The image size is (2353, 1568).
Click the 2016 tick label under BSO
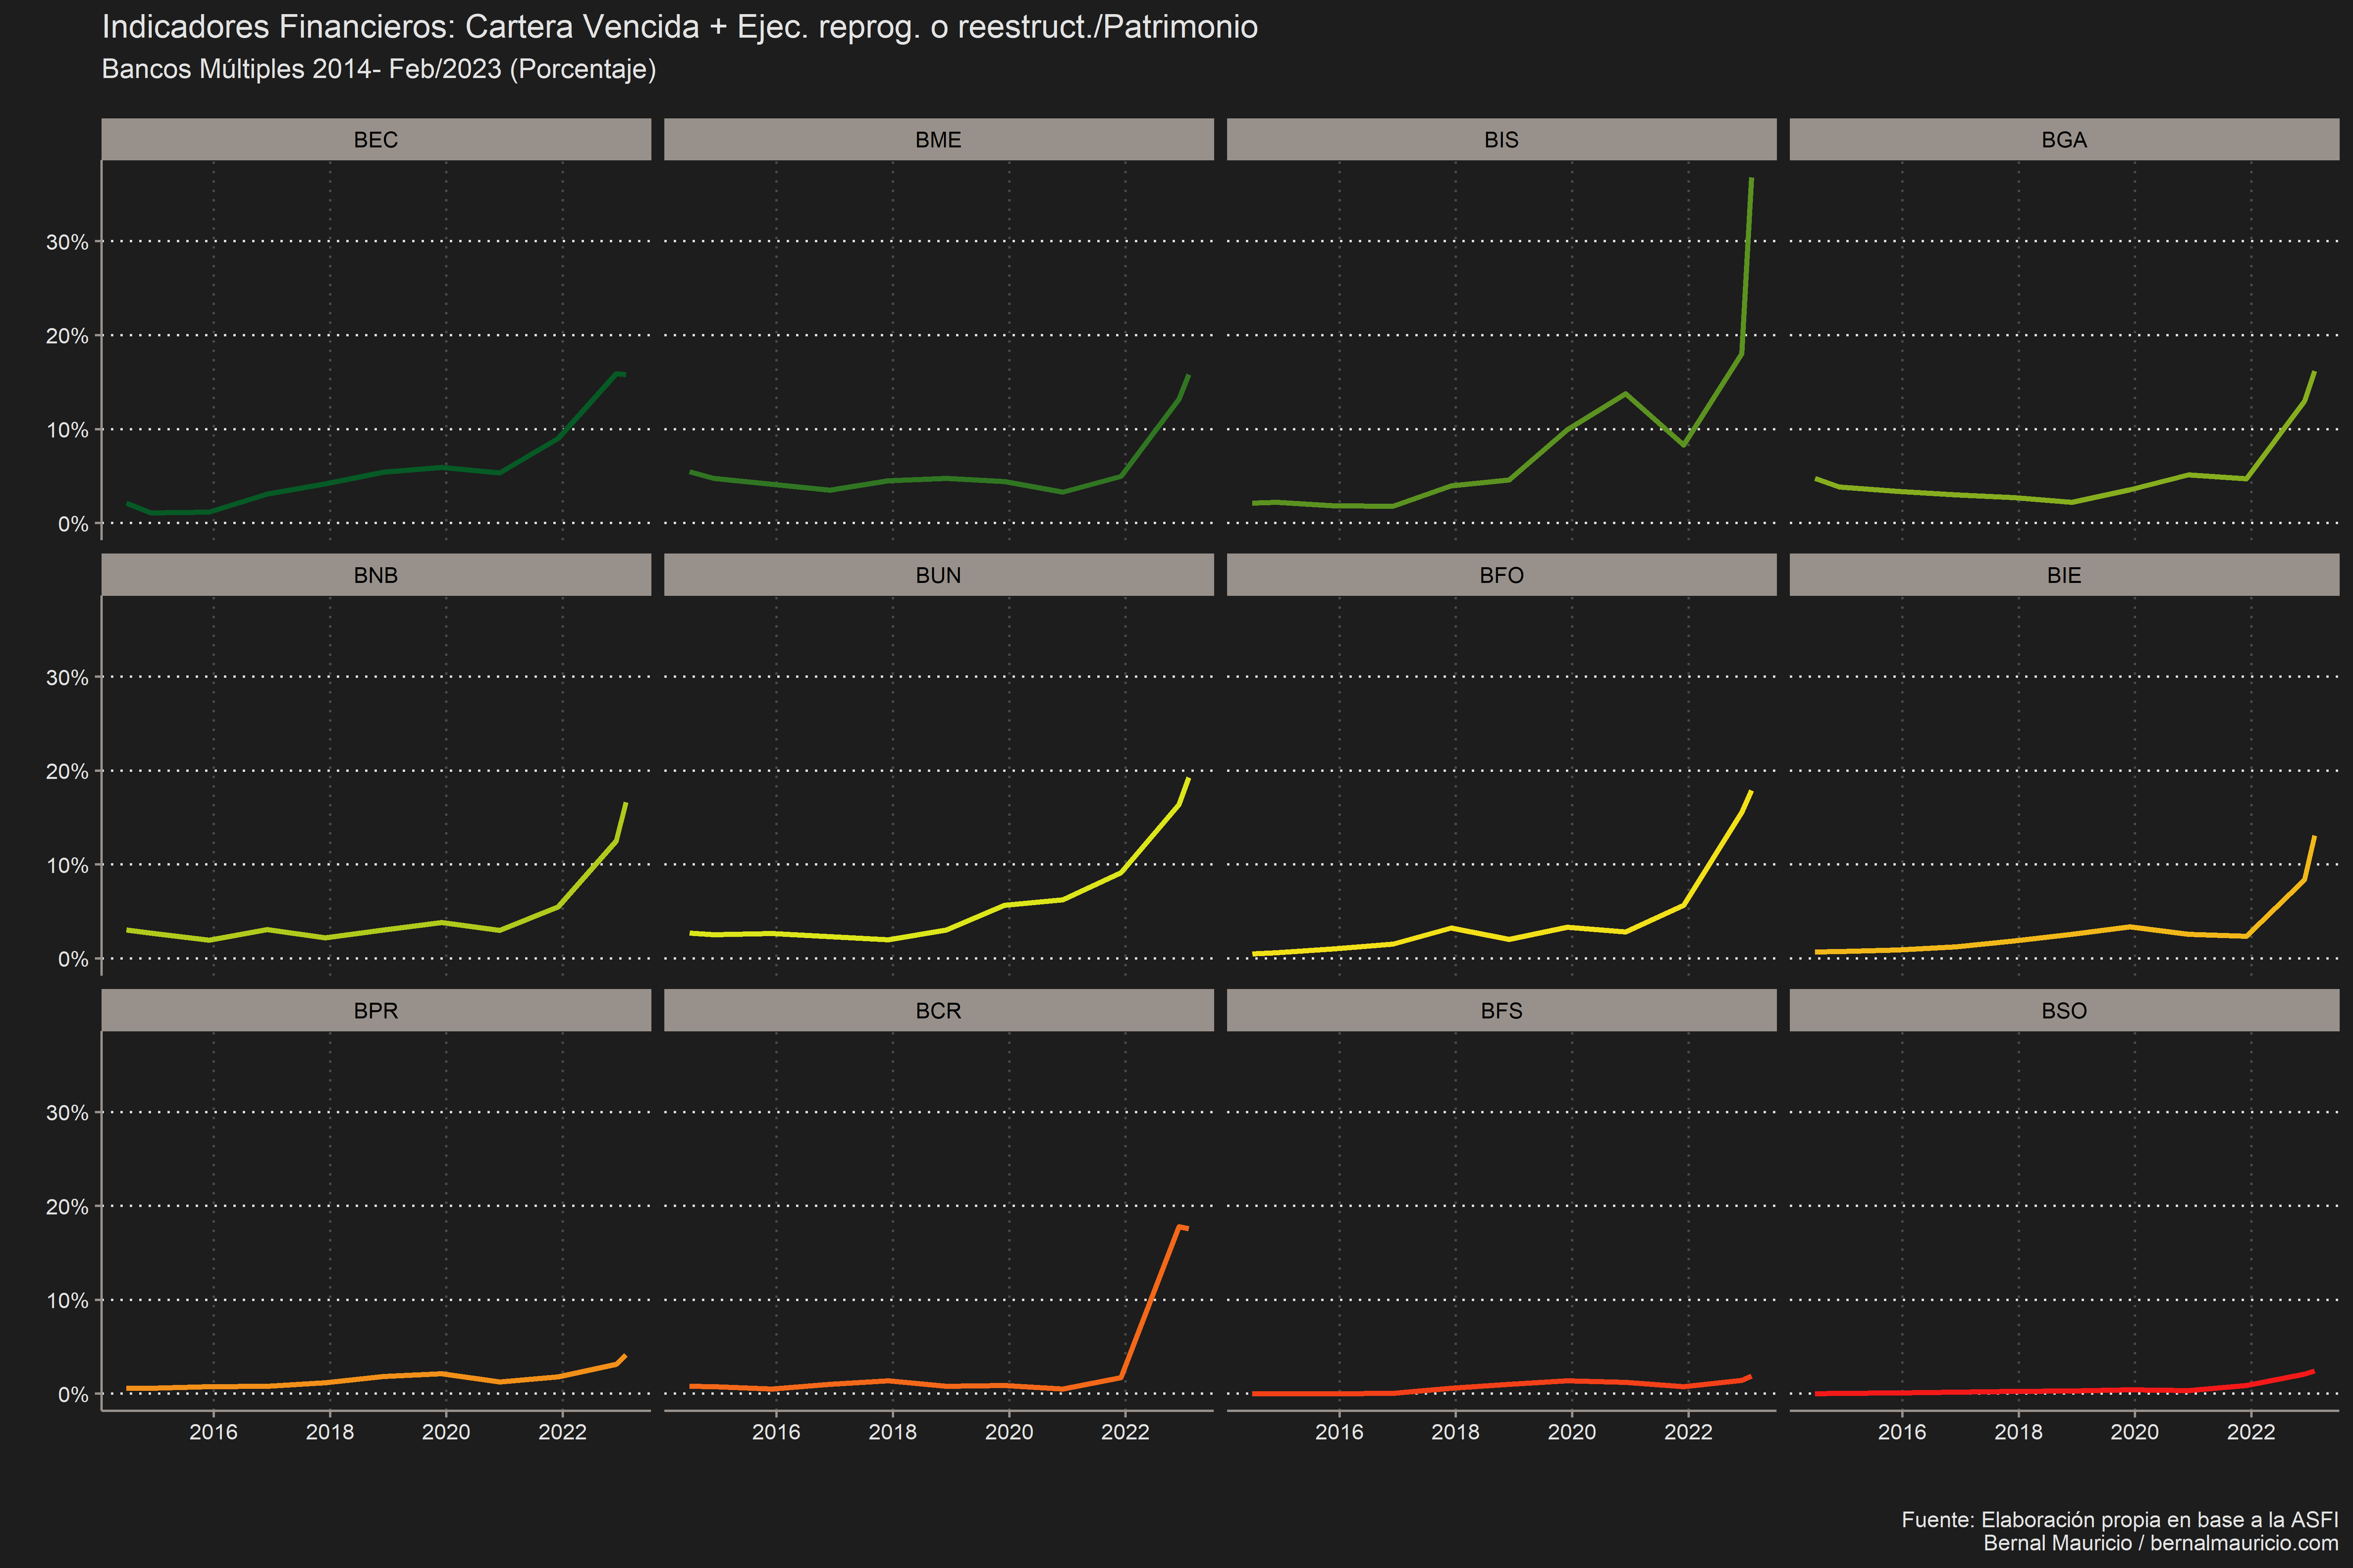(1902, 1432)
